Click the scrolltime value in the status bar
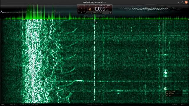This screenshot has height=106, width=189. 29,105
